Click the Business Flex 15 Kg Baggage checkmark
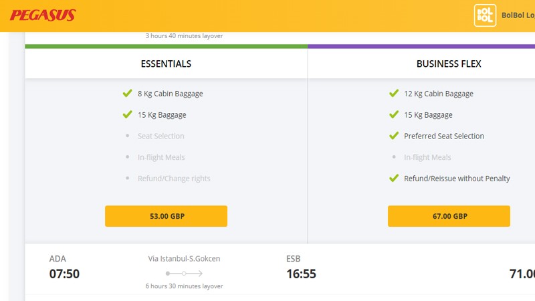Screen dimensions: 535x301 pyautogui.click(x=393, y=114)
